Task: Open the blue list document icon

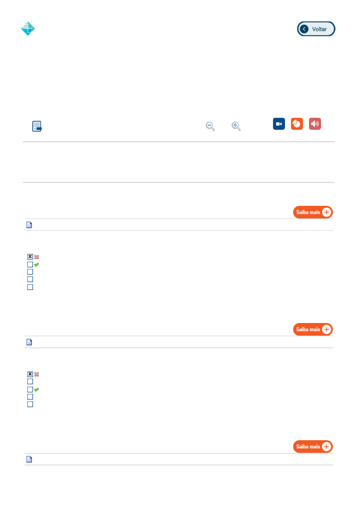Action: [37, 126]
